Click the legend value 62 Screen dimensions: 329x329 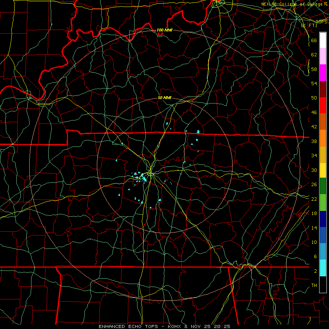(314, 54)
